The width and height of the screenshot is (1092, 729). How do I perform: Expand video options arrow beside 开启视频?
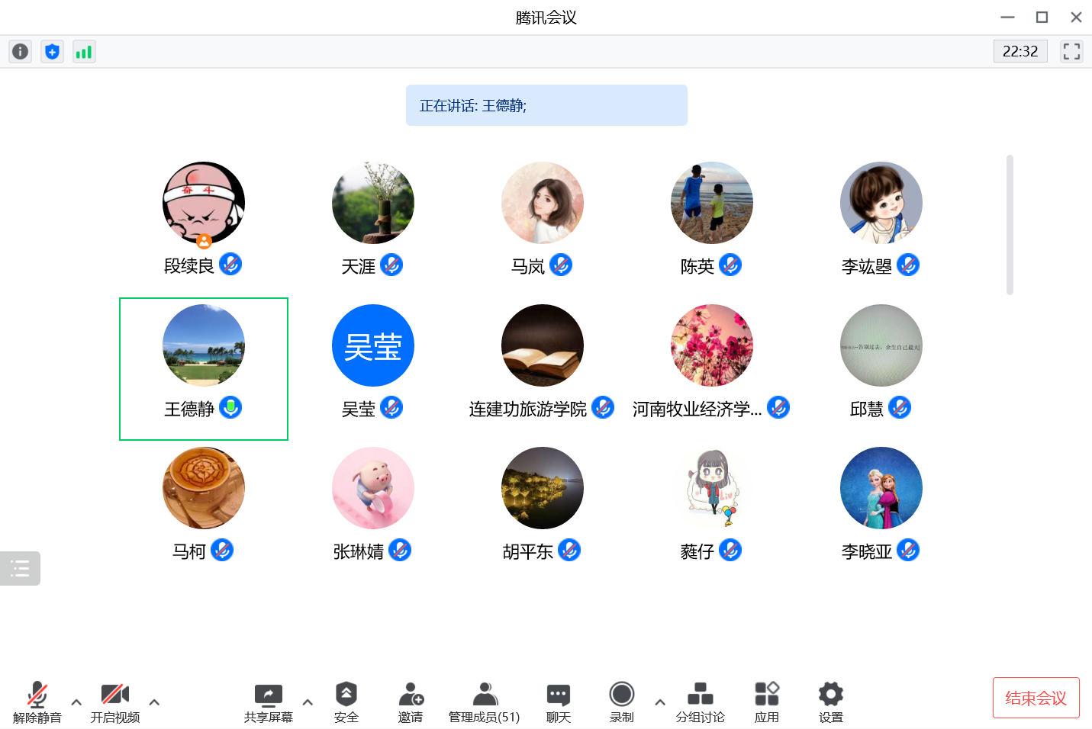click(154, 702)
